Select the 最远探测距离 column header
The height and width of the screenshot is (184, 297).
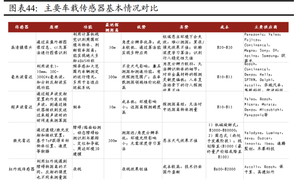112,27
